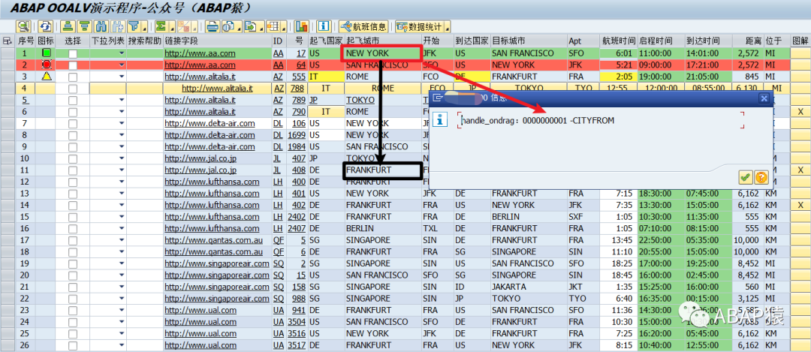Click the 图解 X cell in row 14
The width and height of the screenshot is (811, 352).
800,205
